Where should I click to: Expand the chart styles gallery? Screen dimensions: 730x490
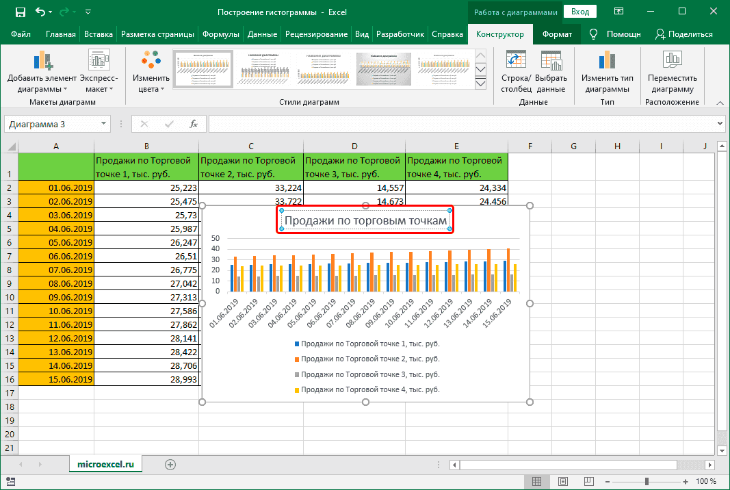[x=480, y=83]
